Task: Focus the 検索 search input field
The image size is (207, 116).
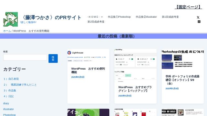Action: tap(25, 57)
